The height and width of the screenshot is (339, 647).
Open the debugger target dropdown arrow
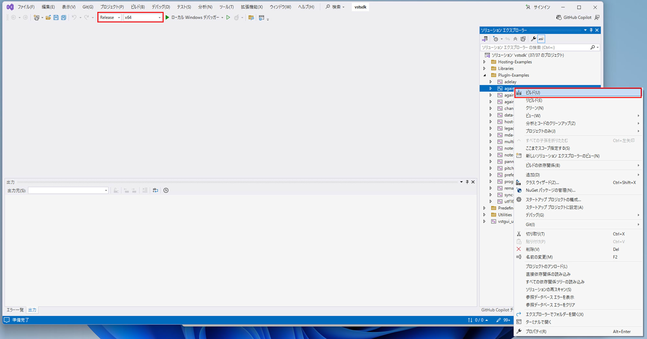(222, 17)
